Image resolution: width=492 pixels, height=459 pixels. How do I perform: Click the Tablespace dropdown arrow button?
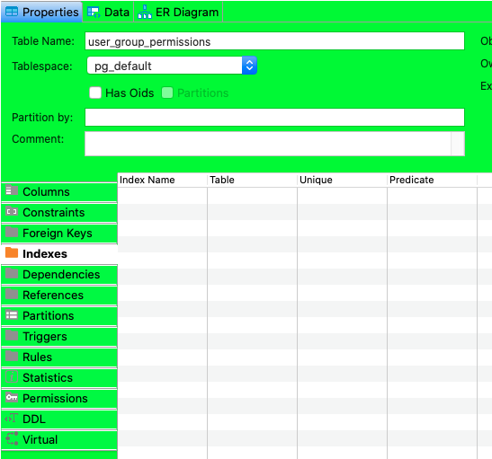click(249, 66)
